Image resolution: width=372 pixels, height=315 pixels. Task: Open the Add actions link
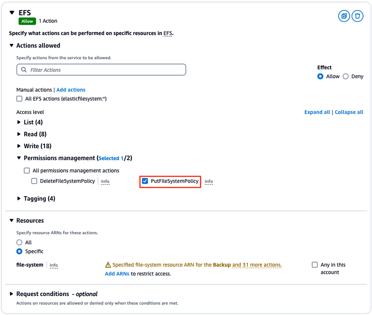tap(71, 90)
